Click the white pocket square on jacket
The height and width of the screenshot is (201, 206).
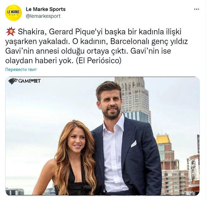coord(134,144)
